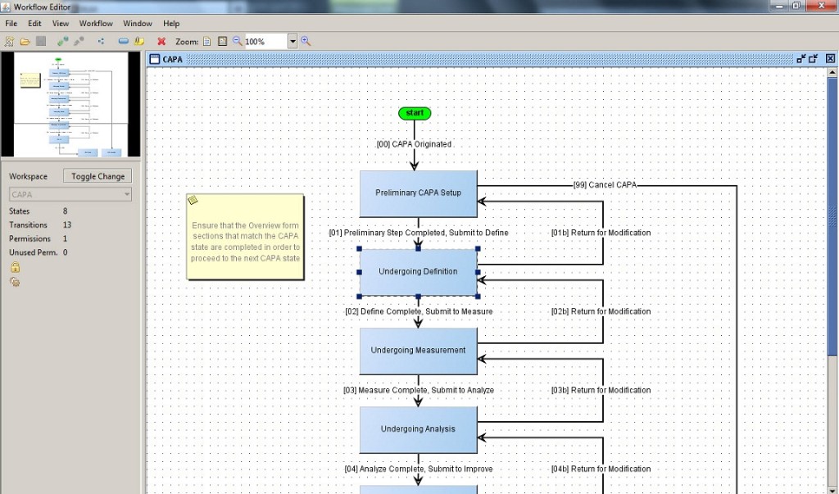
Task: Click the open folder toolbar icon
Action: 25,41
